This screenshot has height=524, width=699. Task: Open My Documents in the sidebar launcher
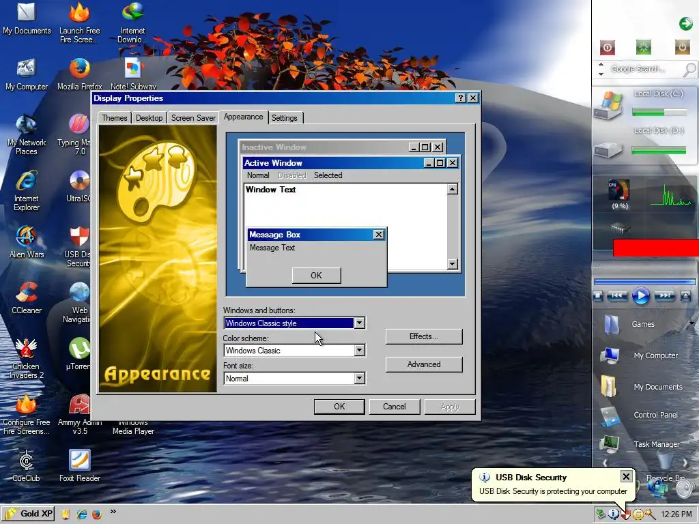coord(641,387)
